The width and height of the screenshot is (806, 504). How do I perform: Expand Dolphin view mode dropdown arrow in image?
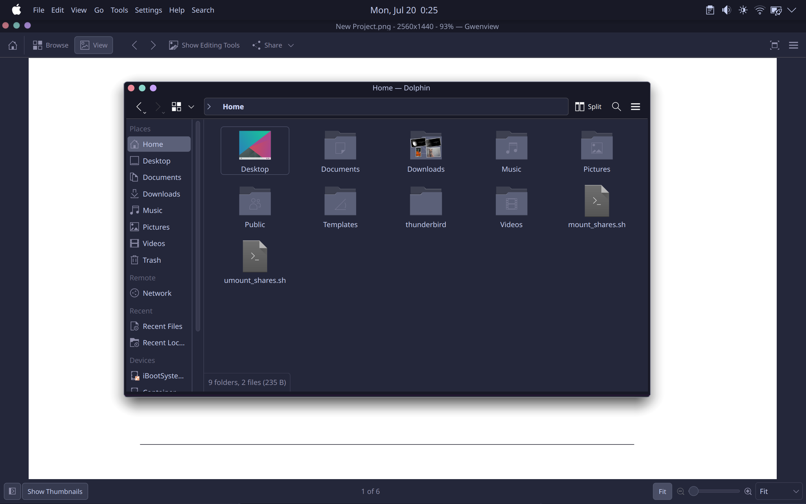191,107
